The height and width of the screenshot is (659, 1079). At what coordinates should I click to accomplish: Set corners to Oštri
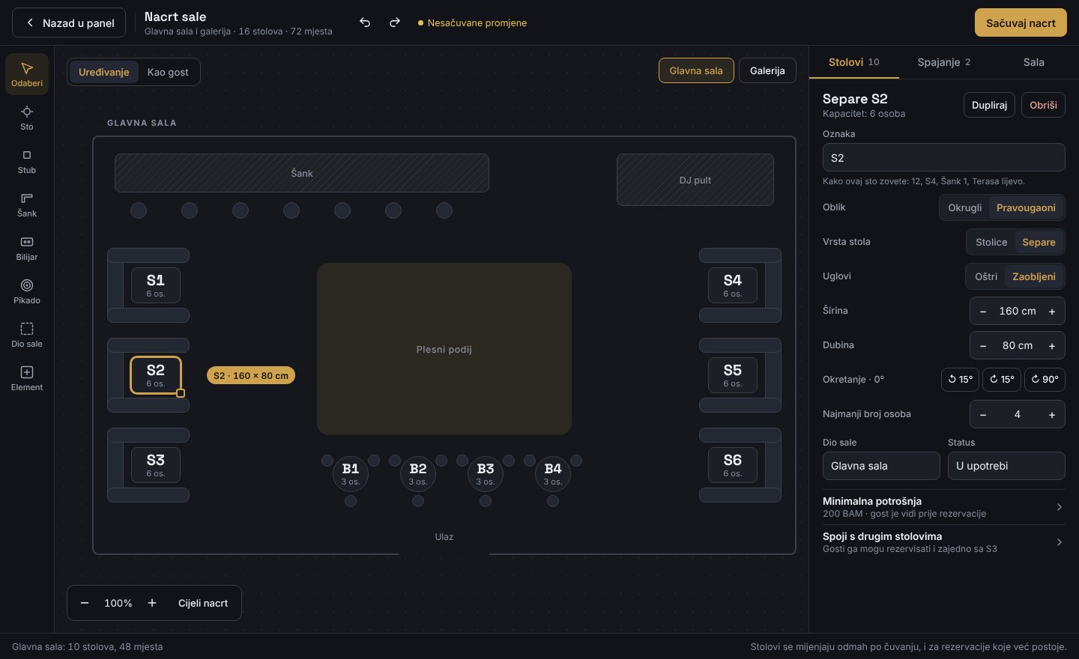coord(985,276)
